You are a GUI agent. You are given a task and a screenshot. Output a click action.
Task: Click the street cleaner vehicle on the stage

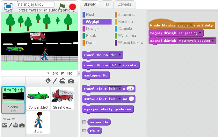tap(38, 36)
